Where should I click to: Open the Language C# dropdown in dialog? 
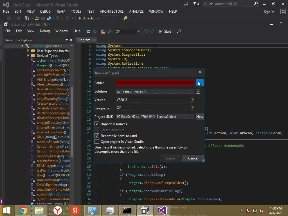192,108
